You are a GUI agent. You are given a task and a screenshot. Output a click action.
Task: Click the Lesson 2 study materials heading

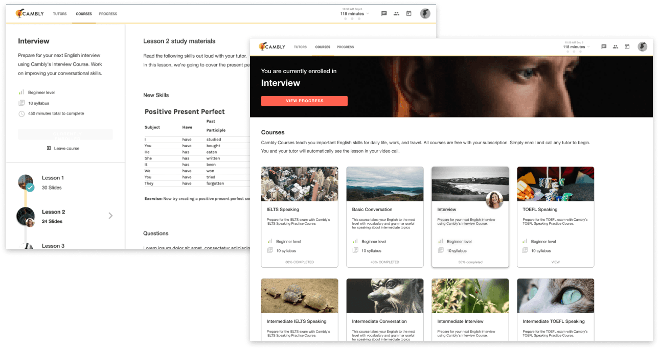[179, 41]
